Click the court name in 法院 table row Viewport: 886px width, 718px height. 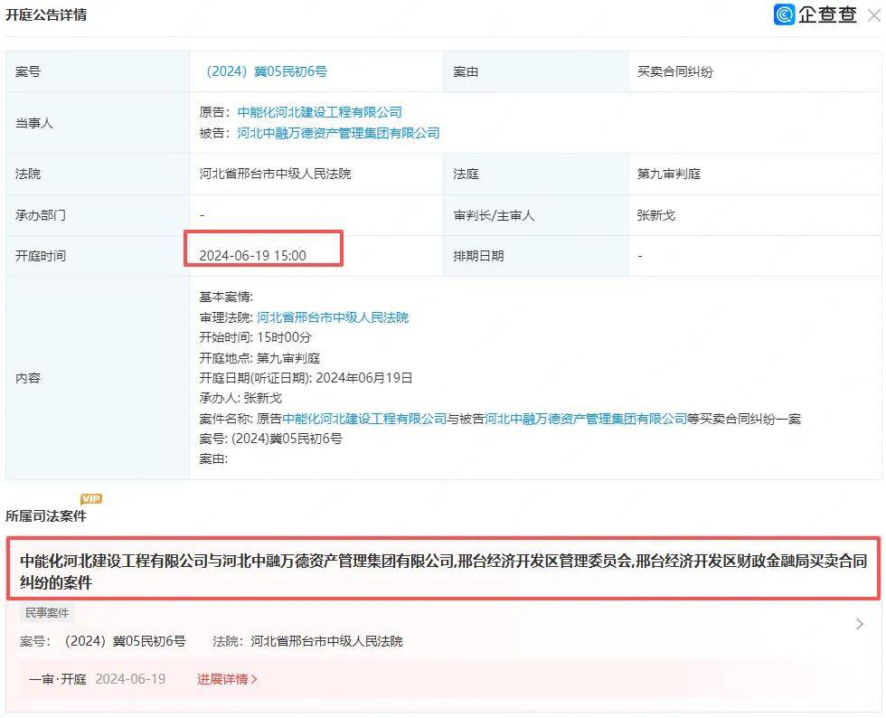click(275, 174)
